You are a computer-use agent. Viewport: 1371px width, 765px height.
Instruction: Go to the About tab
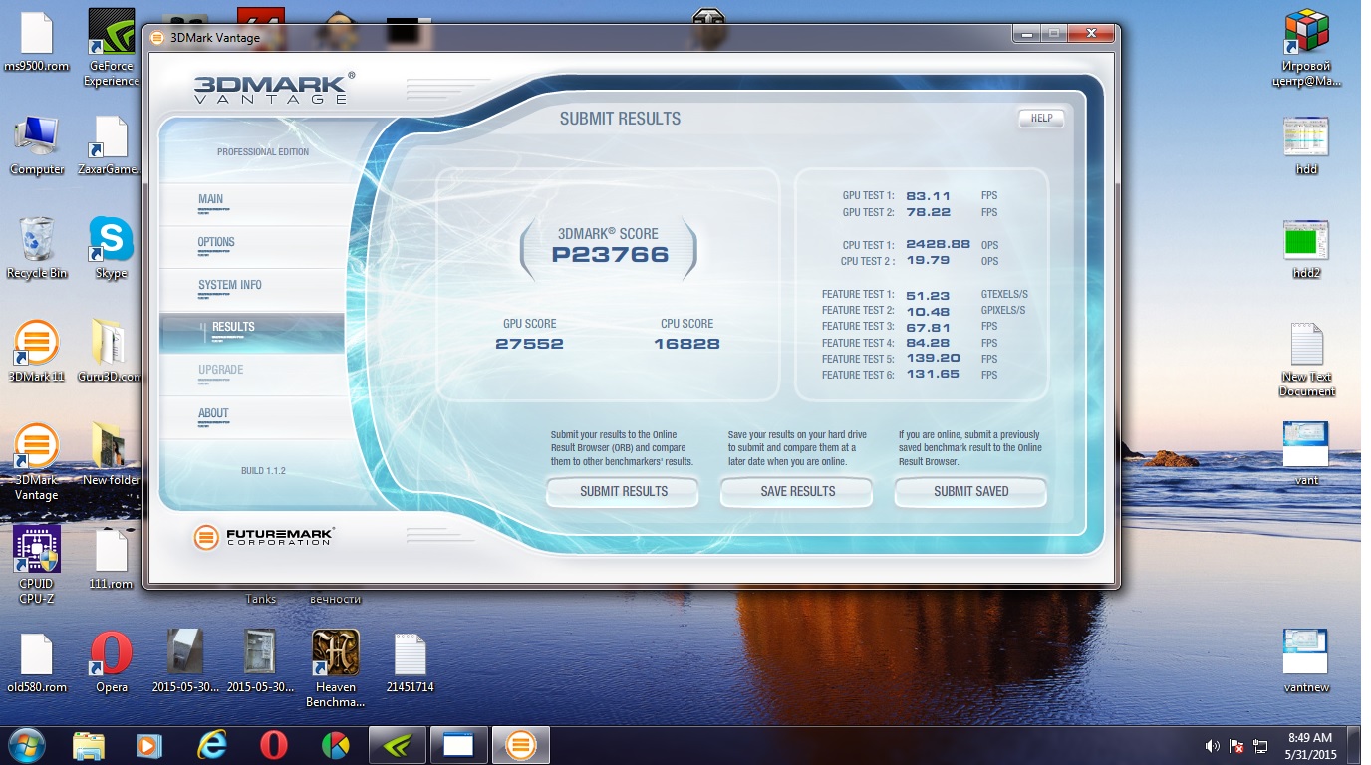tap(213, 414)
